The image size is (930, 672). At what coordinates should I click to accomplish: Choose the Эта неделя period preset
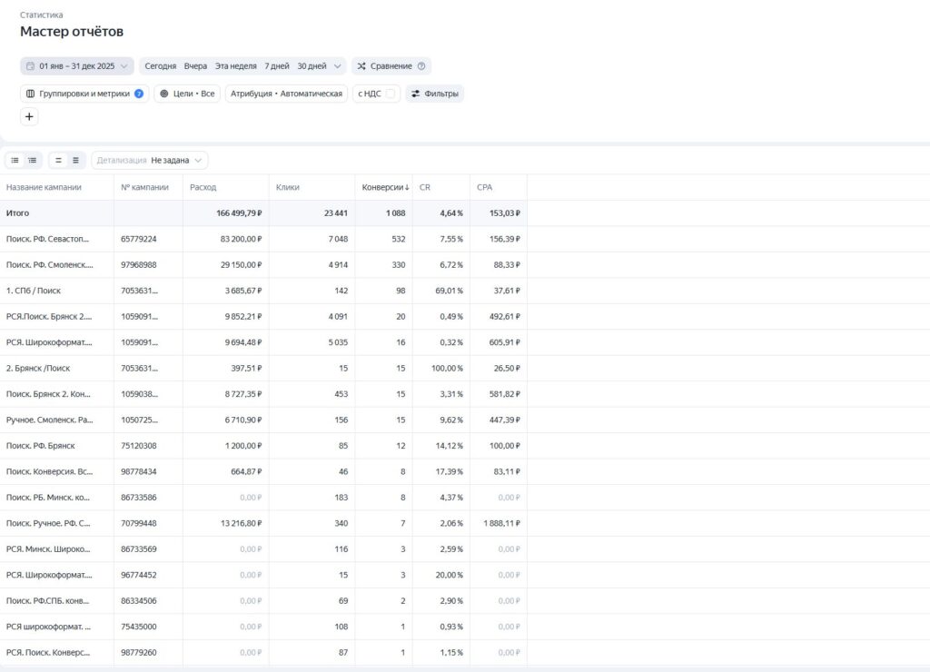(235, 66)
